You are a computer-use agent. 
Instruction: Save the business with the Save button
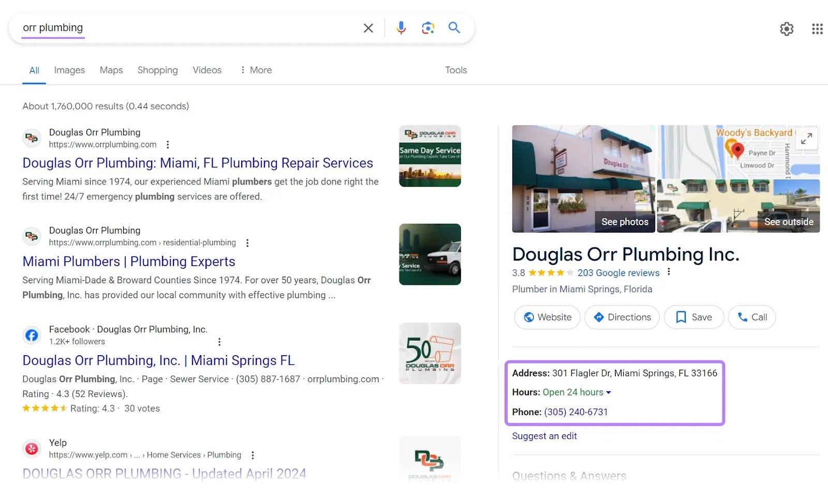click(x=693, y=317)
